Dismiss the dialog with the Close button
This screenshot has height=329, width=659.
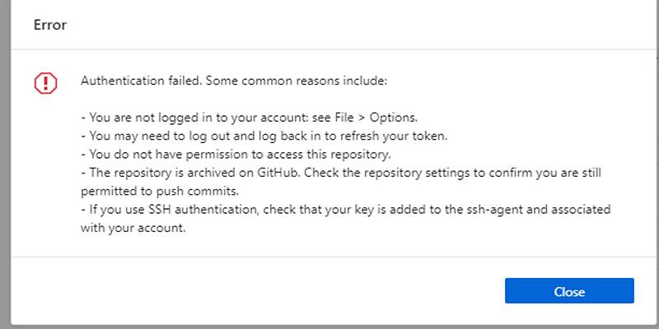569,291
